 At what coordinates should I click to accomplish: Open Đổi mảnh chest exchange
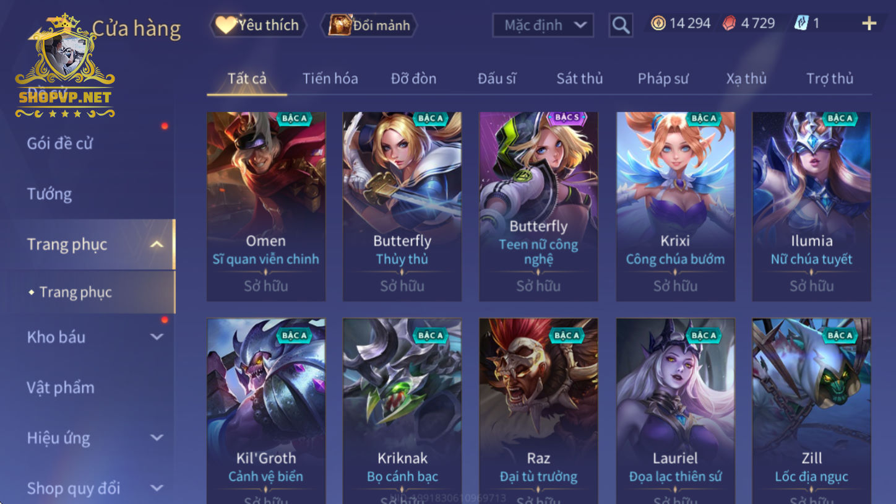pyautogui.click(x=369, y=25)
